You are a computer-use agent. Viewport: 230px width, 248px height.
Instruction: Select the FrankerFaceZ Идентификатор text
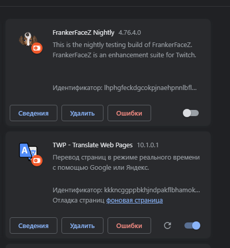(x=124, y=88)
